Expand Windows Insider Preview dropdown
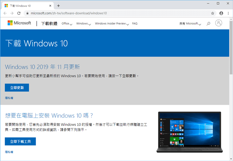 [x=112, y=24]
